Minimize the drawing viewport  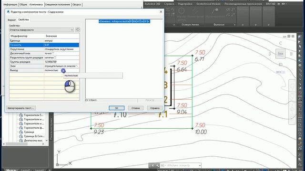tap(285, 36)
